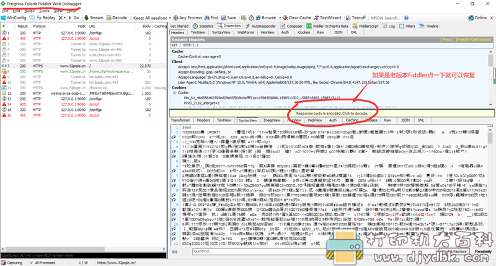Open Find with the binoculars icon
This screenshot has height=266, width=496.
point(211,18)
